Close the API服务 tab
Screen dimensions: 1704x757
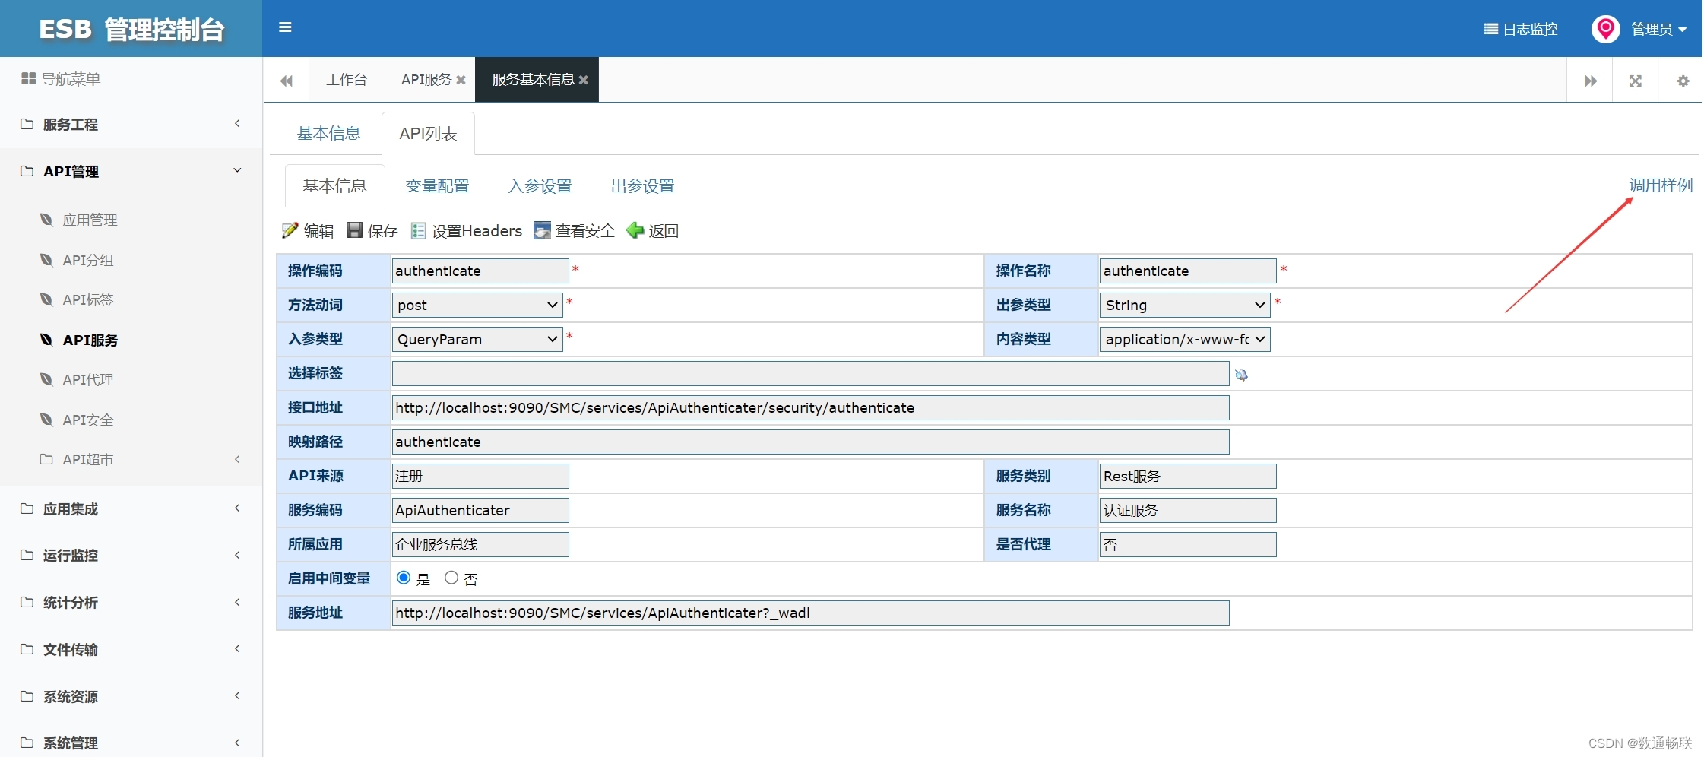coord(461,80)
